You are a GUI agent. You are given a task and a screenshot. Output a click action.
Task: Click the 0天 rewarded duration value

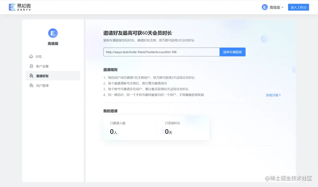point(168,132)
